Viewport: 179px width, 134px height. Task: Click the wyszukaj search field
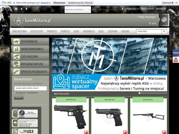(x=149, y=31)
